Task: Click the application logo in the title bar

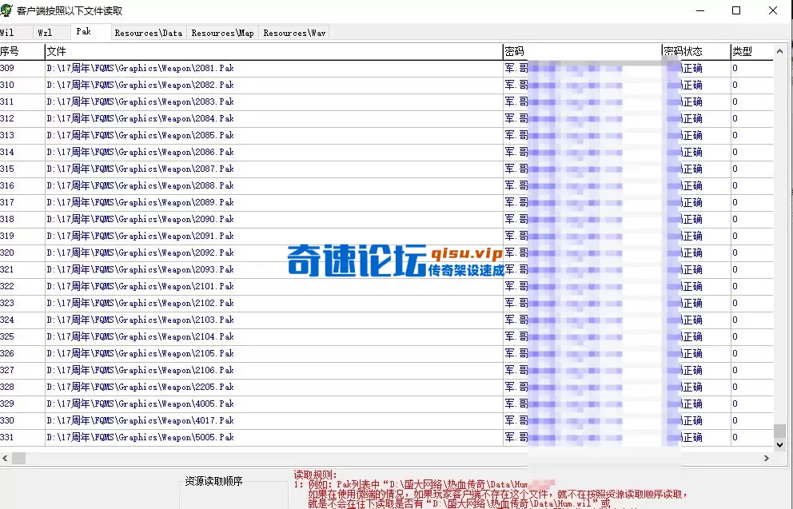Action: [8, 10]
